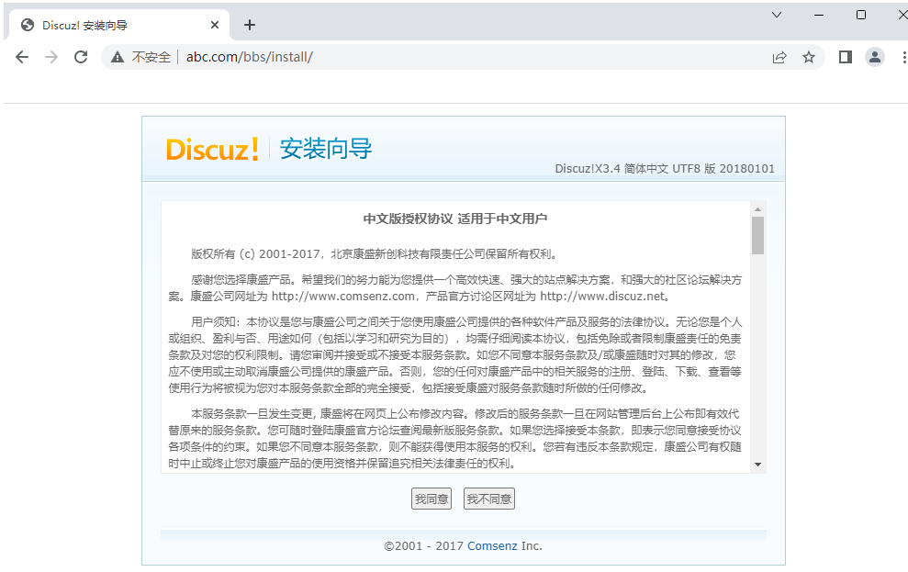Bookmark this page with the star icon
908x572 pixels.
809,57
